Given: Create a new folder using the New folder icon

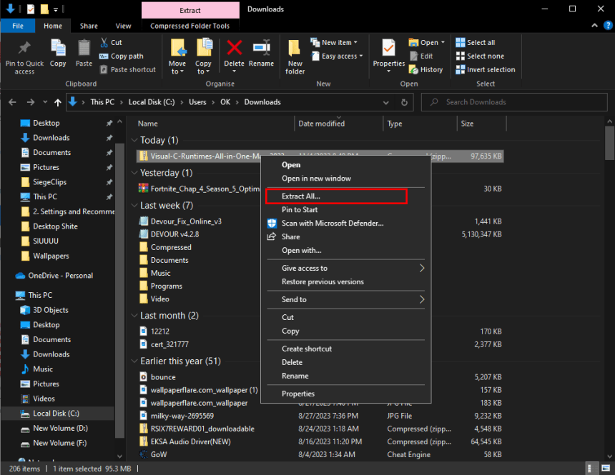Looking at the screenshot, I should [x=295, y=54].
